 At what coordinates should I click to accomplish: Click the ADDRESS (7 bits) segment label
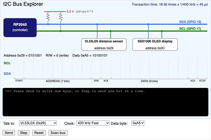(57, 81)
